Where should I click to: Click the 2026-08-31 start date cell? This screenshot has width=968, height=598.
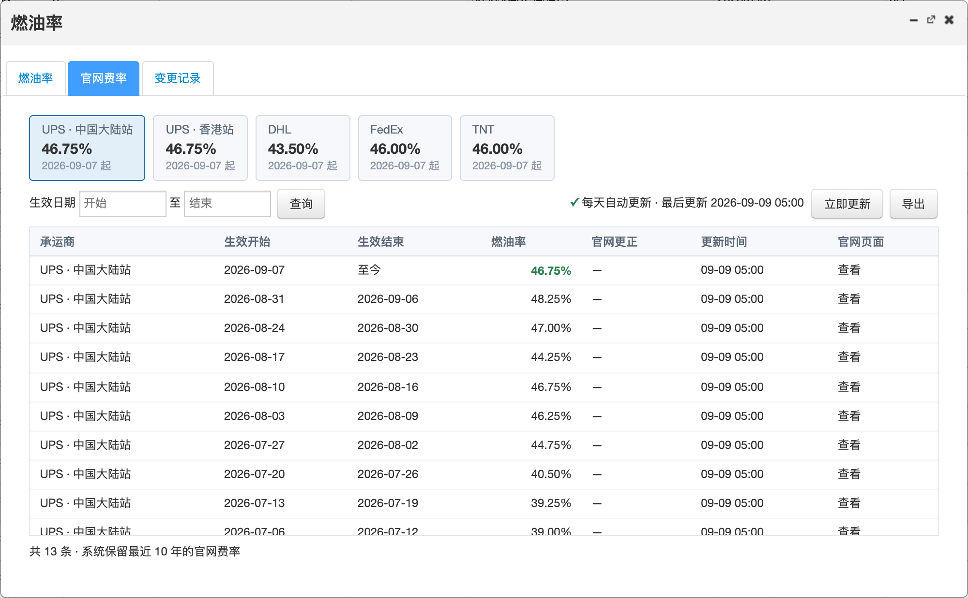(x=254, y=299)
